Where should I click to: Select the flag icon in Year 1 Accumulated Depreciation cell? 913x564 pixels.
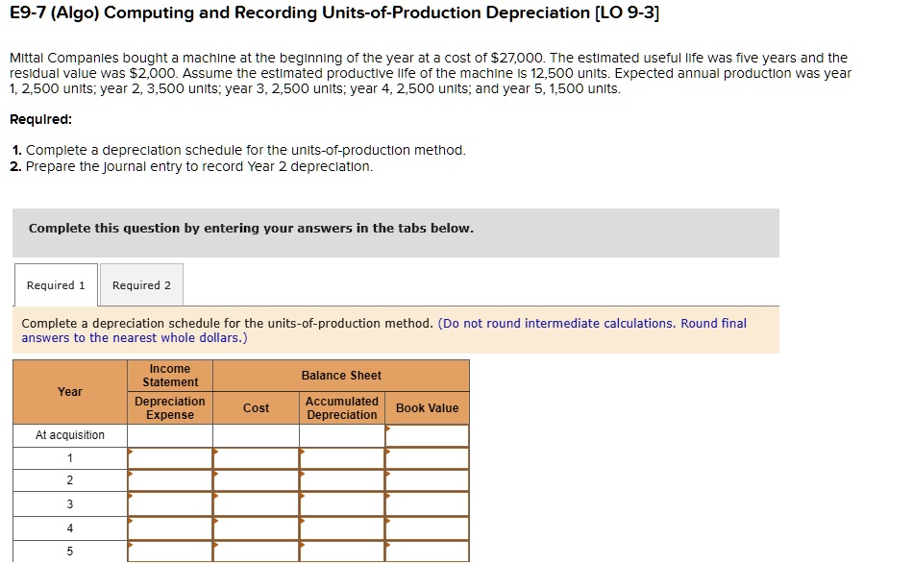[301, 453]
